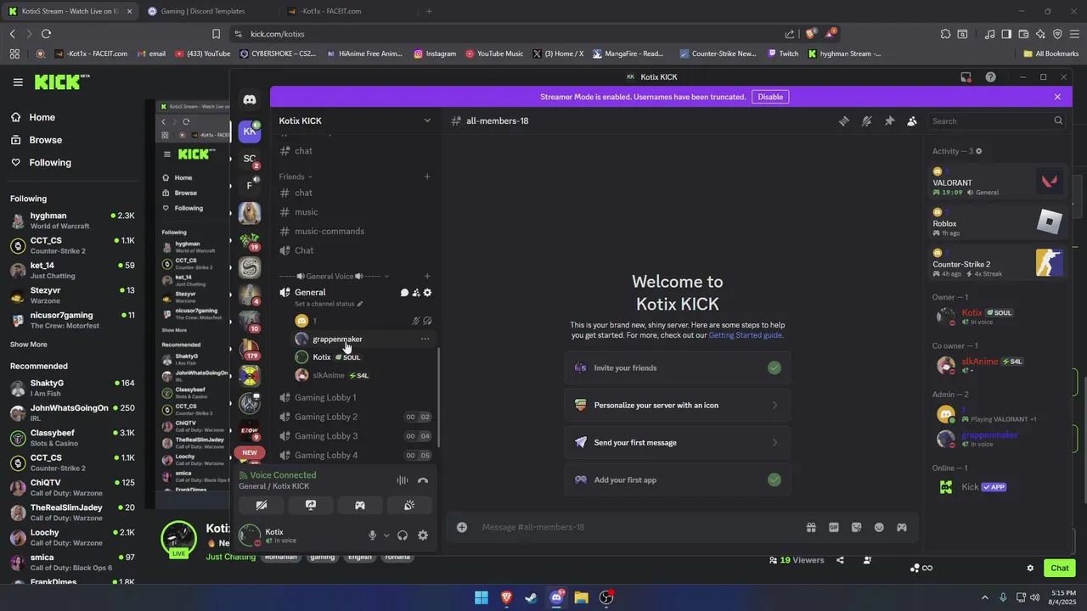Collapse the Friends channel category
1087x611 pixels.
coord(296,177)
